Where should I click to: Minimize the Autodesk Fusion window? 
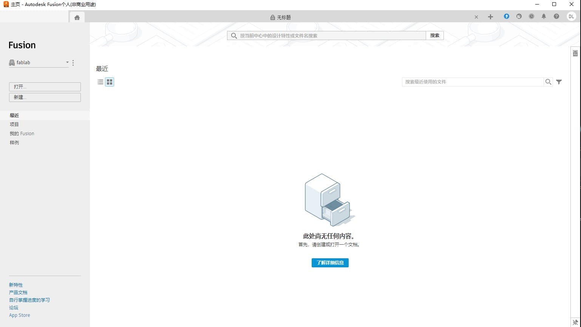click(x=537, y=5)
